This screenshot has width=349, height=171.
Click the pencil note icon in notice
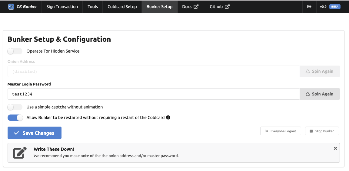[x=20, y=153]
